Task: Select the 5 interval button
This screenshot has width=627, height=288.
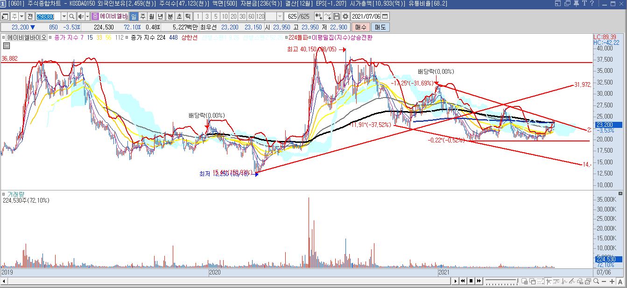Action: click(216, 16)
